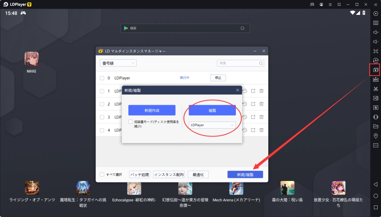Open the settings hexagon icon in the sidebar
Image resolution: width=381 pixels, height=217 pixels.
coord(376,14)
